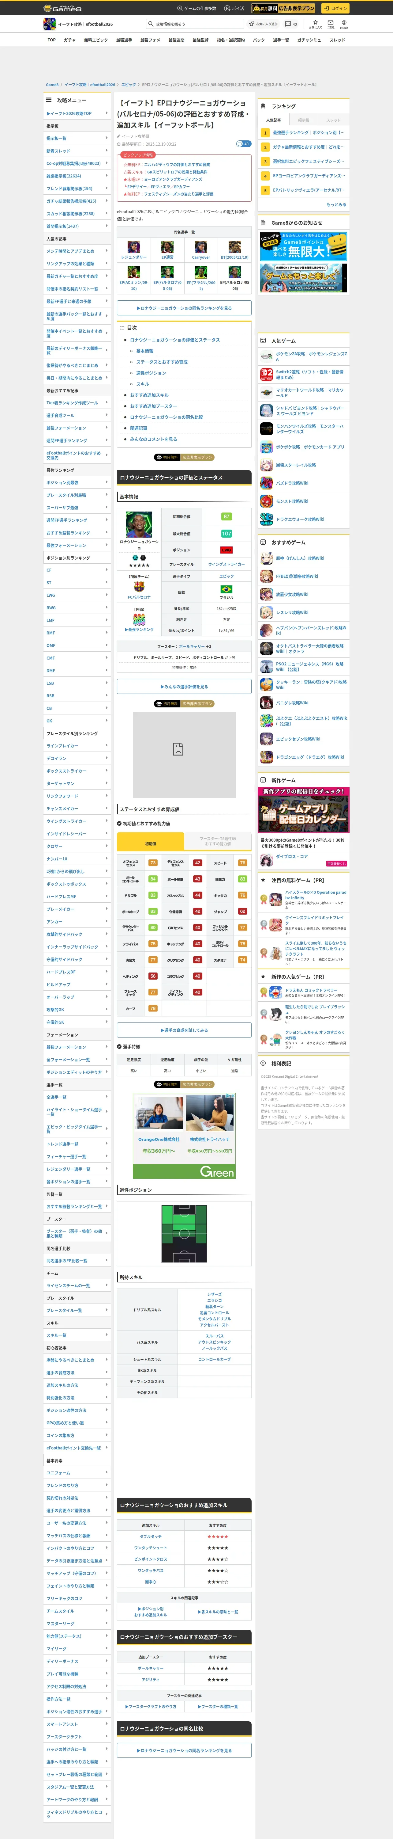Screen dimensions: 393x1839
Task: Click the search magnifier icon
Action: 151,24
